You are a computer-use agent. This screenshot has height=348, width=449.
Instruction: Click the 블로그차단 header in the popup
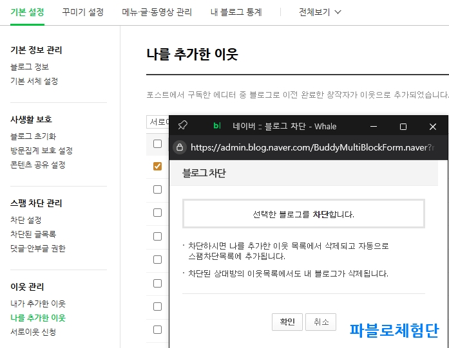(204, 173)
